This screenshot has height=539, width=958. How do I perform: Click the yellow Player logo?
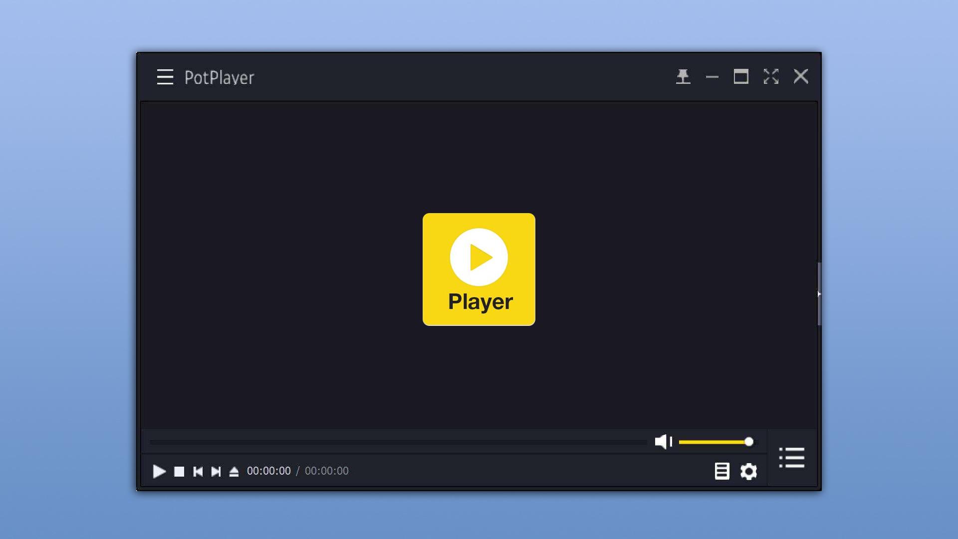pyautogui.click(x=479, y=269)
